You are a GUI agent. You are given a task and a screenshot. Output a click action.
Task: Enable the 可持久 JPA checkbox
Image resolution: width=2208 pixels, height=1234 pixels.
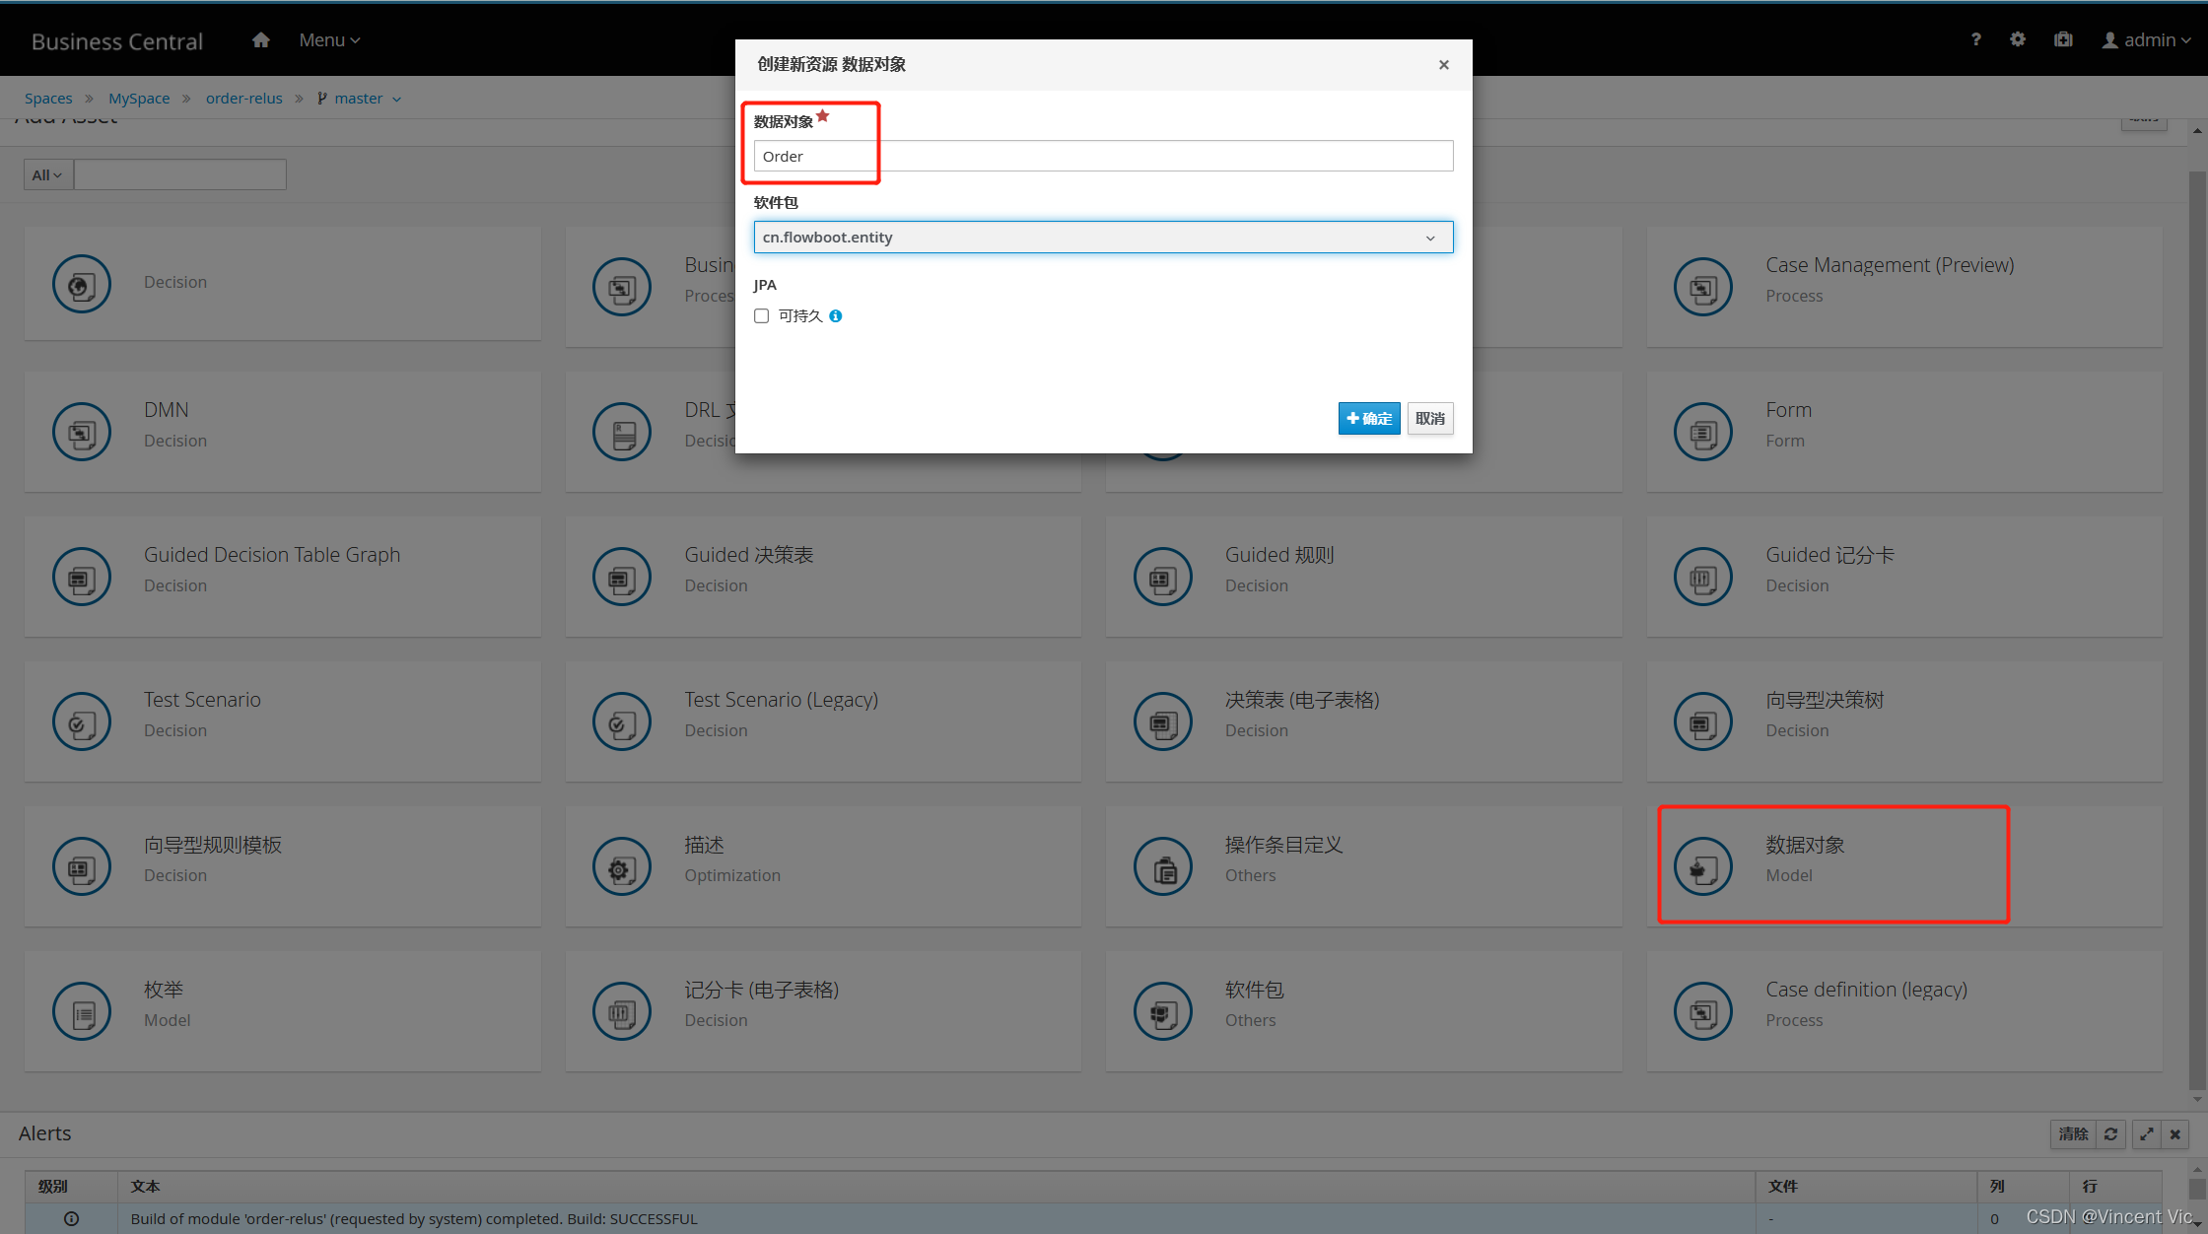[762, 316]
